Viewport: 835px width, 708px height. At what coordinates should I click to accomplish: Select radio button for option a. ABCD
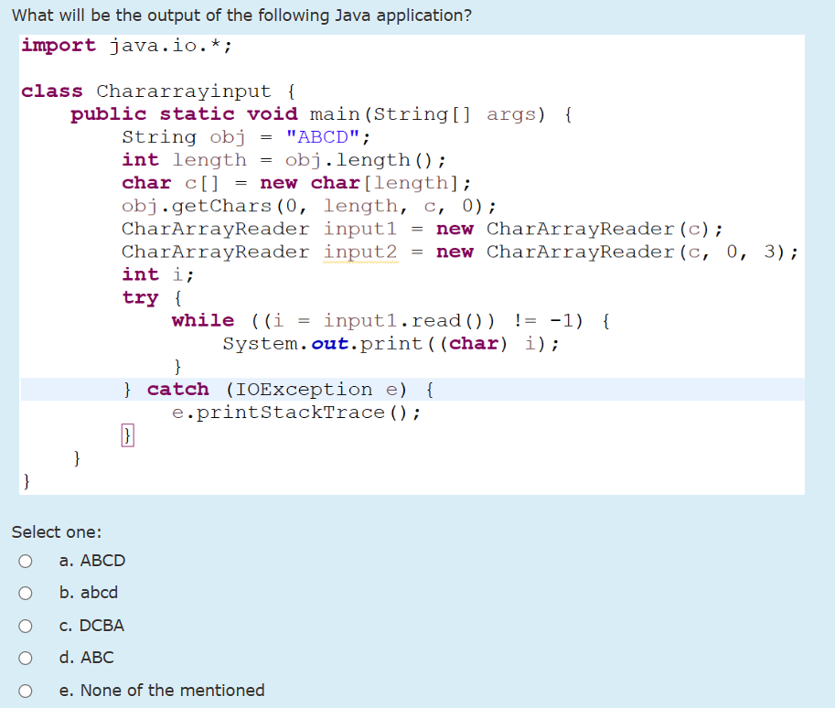click(26, 561)
